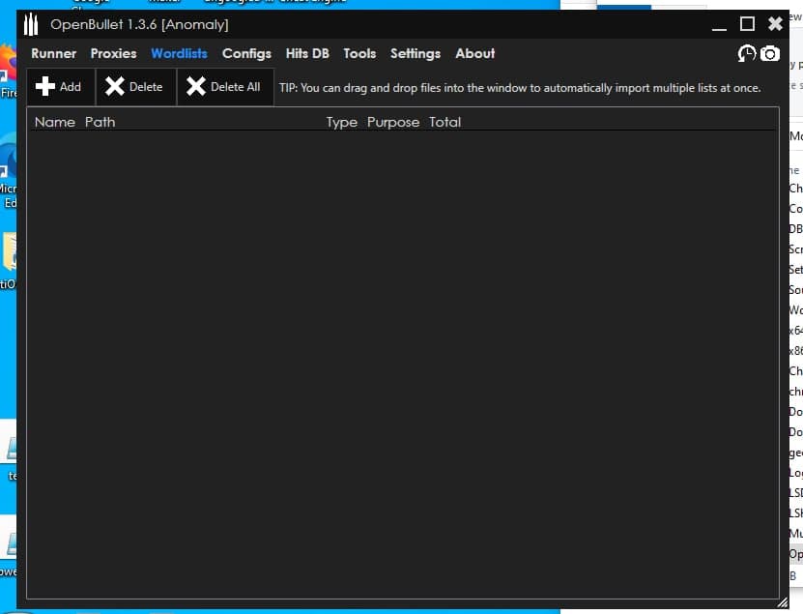Go to the Configs tab
The height and width of the screenshot is (614, 803).
click(x=246, y=54)
